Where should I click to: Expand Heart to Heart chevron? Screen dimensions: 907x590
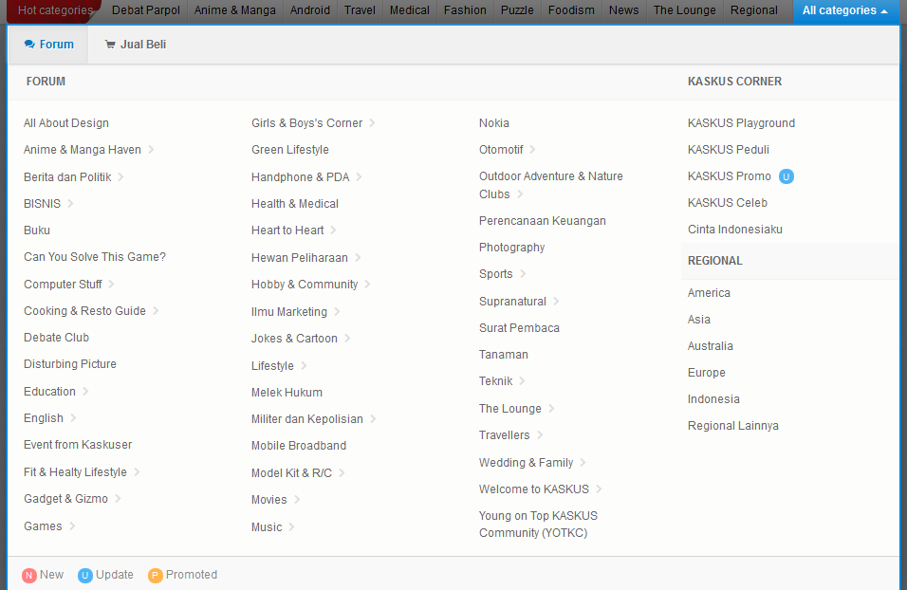click(x=334, y=230)
